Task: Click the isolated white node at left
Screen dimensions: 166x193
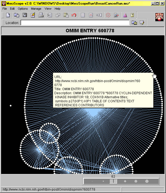Action: tap(11, 106)
